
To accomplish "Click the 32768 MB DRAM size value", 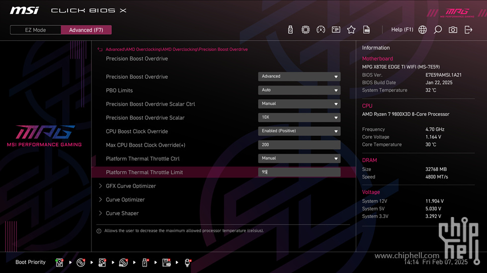I will pyautogui.click(x=436, y=169).
